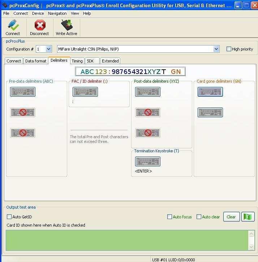Click third disabled Post-data delimiter keyboard

click(x=148, y=133)
